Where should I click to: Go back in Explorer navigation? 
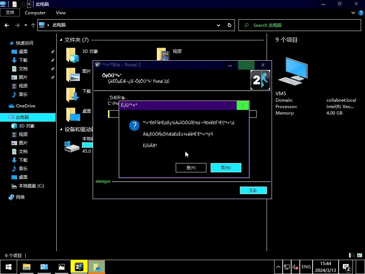coord(7,25)
